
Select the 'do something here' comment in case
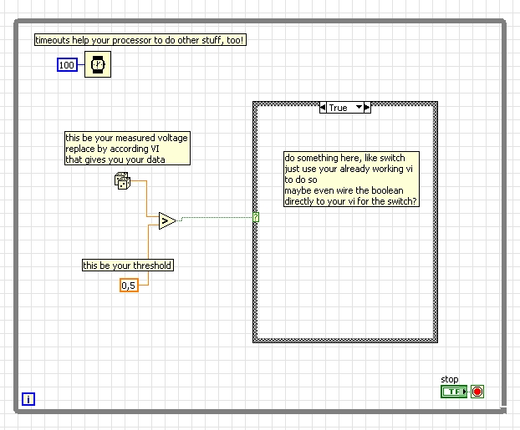tap(351, 179)
